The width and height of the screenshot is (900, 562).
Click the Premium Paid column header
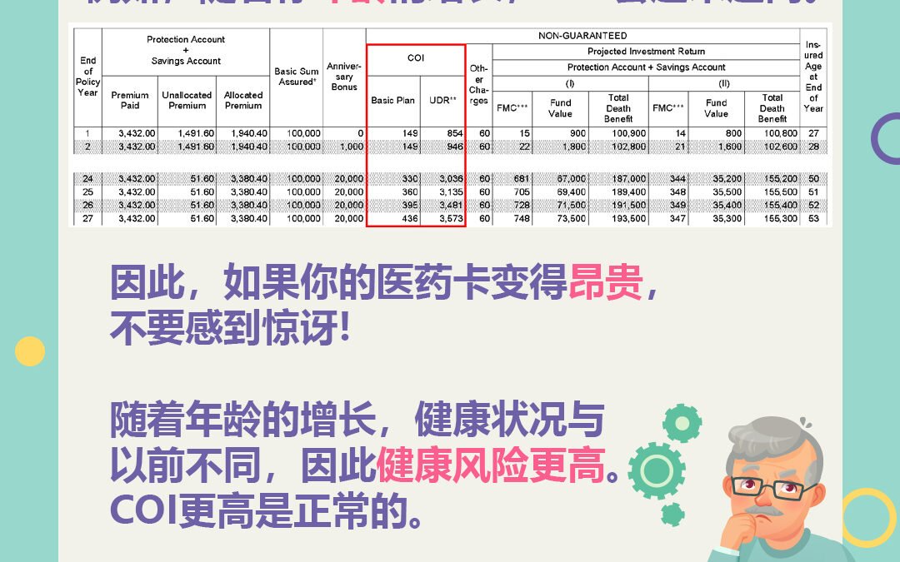[x=130, y=100]
